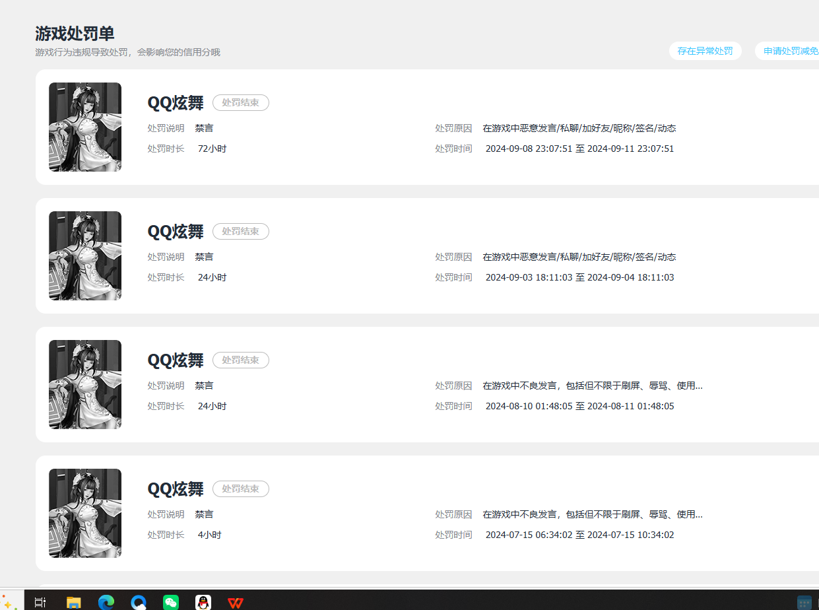Open the QQ penguin icon in taskbar
The image size is (819, 610).
203,602
